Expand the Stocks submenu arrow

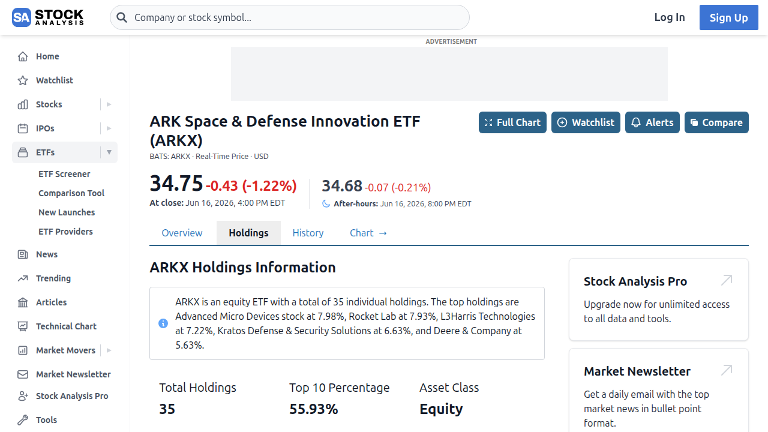click(x=109, y=104)
